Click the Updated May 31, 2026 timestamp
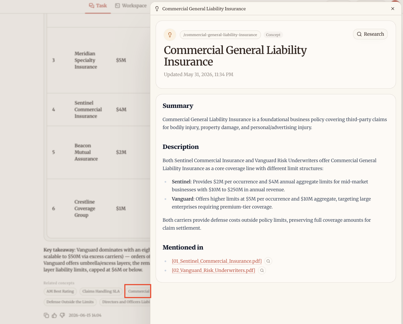The width and height of the screenshot is (403, 324). point(198,74)
